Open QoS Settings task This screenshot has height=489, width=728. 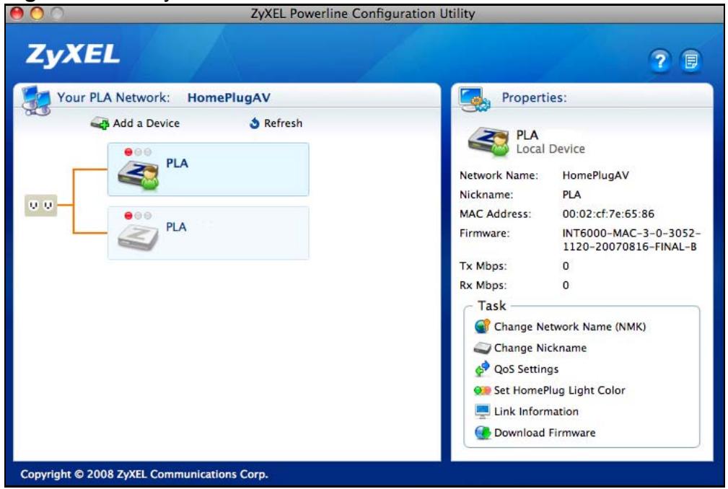coord(526,369)
